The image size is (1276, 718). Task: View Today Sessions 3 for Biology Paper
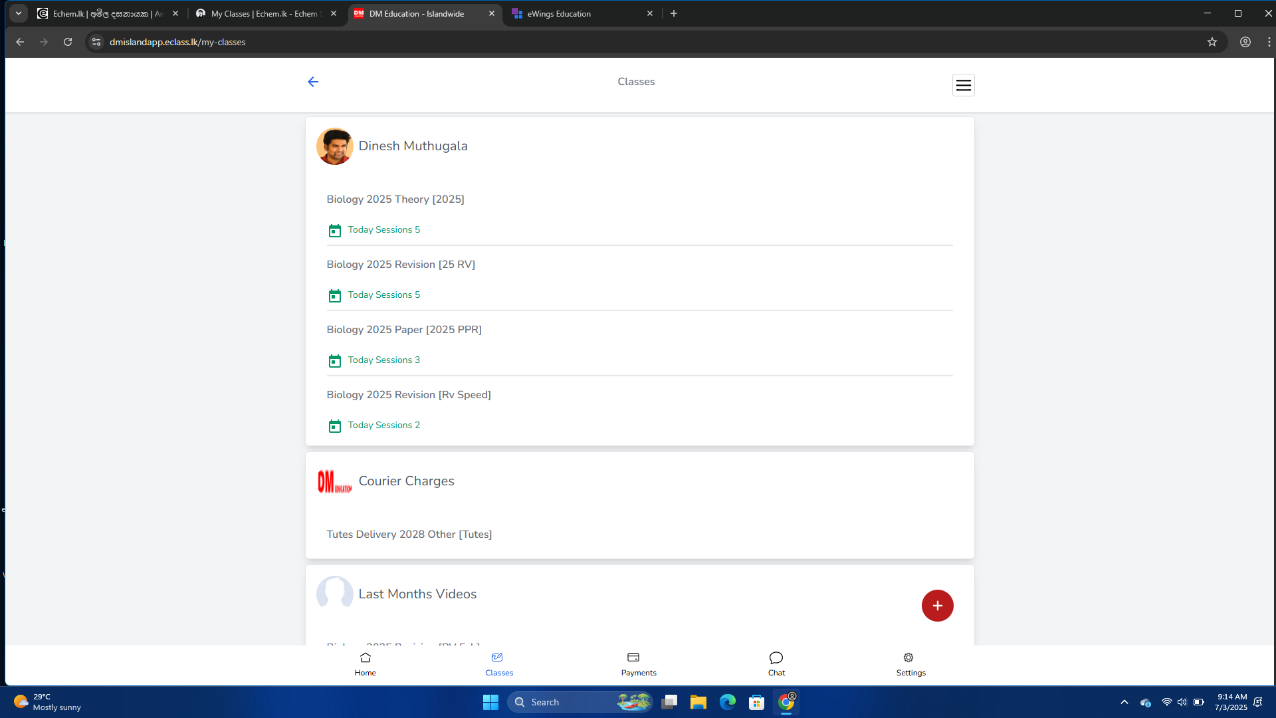pyautogui.click(x=384, y=360)
